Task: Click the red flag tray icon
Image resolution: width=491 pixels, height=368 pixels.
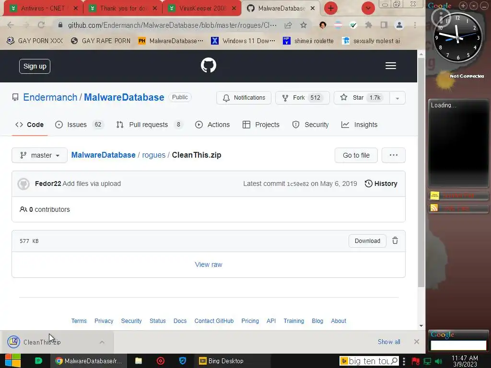Action: [416, 361]
